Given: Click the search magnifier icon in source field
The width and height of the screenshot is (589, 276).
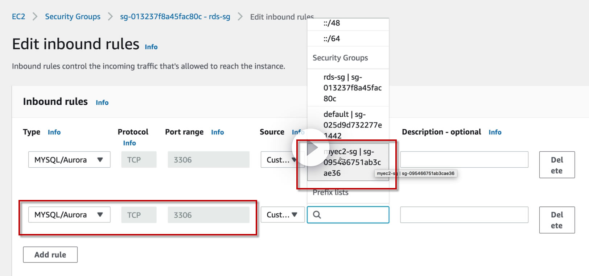Looking at the screenshot, I should pos(317,215).
